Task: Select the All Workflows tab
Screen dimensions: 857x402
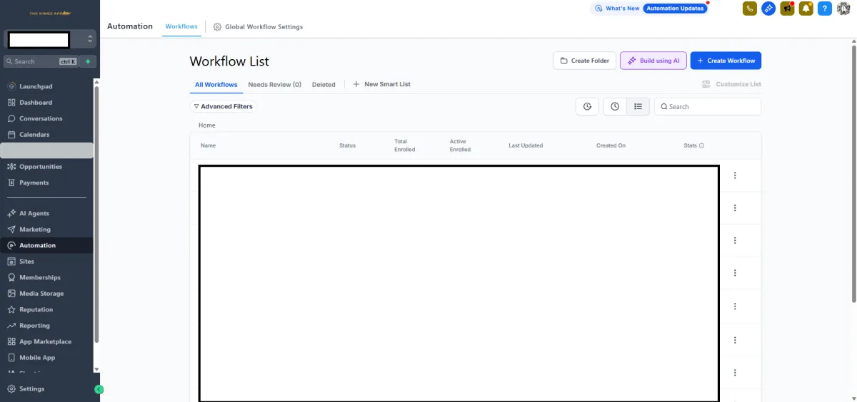Action: pos(216,85)
